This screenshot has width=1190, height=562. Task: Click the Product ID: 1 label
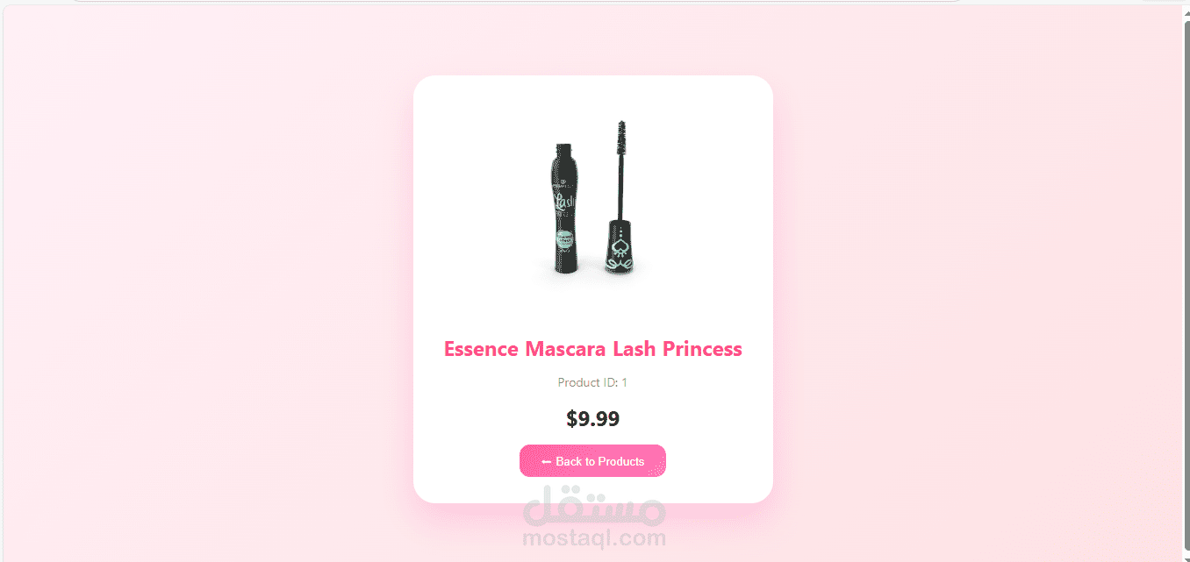coord(592,382)
